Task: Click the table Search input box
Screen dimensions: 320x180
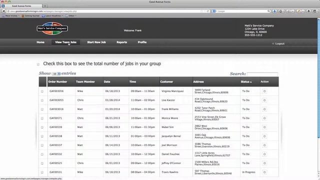Action: click(x=262, y=74)
